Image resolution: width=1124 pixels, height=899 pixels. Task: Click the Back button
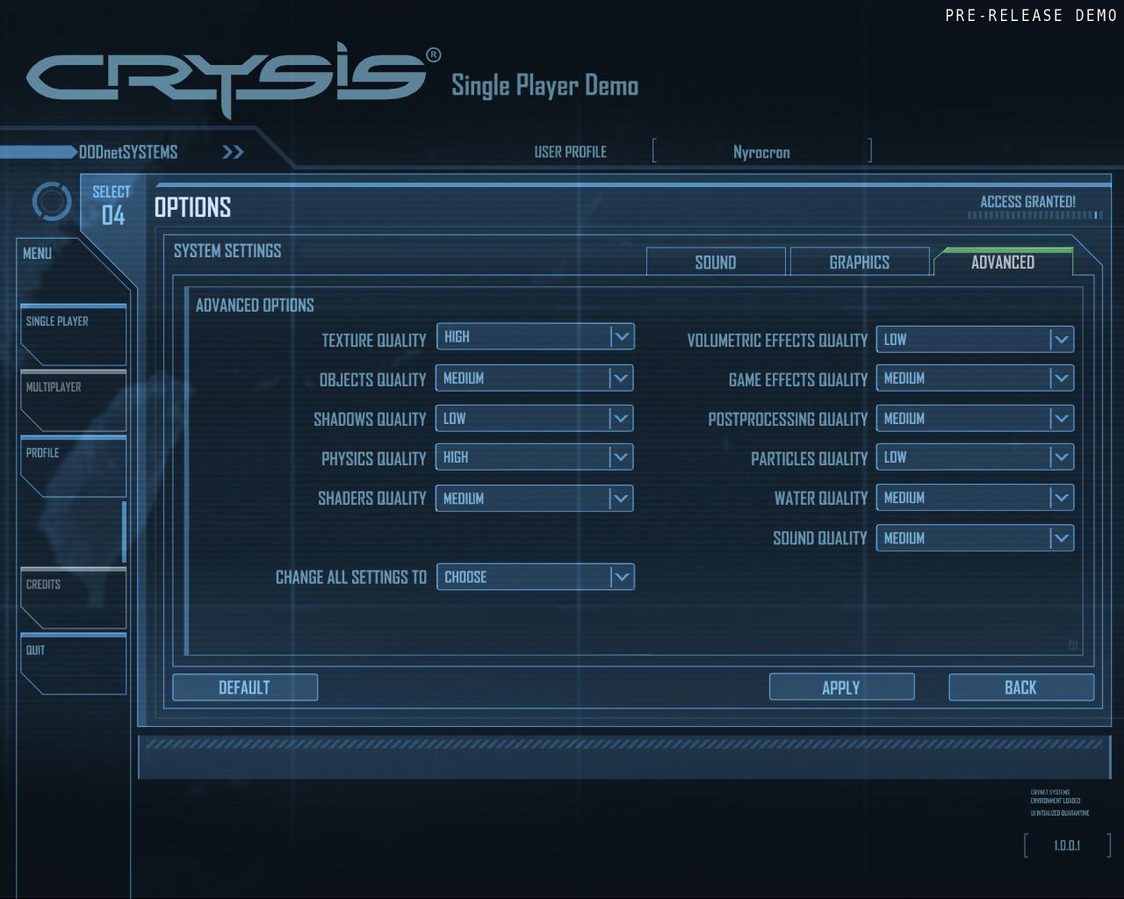(x=1021, y=687)
